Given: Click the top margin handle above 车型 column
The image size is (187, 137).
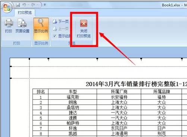Looking at the screenshot, I should pos(49,59).
